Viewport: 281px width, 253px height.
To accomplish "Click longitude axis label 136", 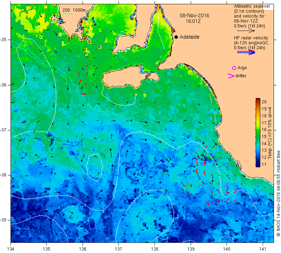I will pos(83,249).
